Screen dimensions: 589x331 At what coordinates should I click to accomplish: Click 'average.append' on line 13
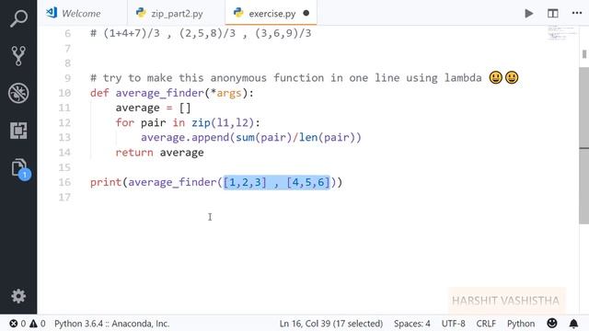click(185, 138)
